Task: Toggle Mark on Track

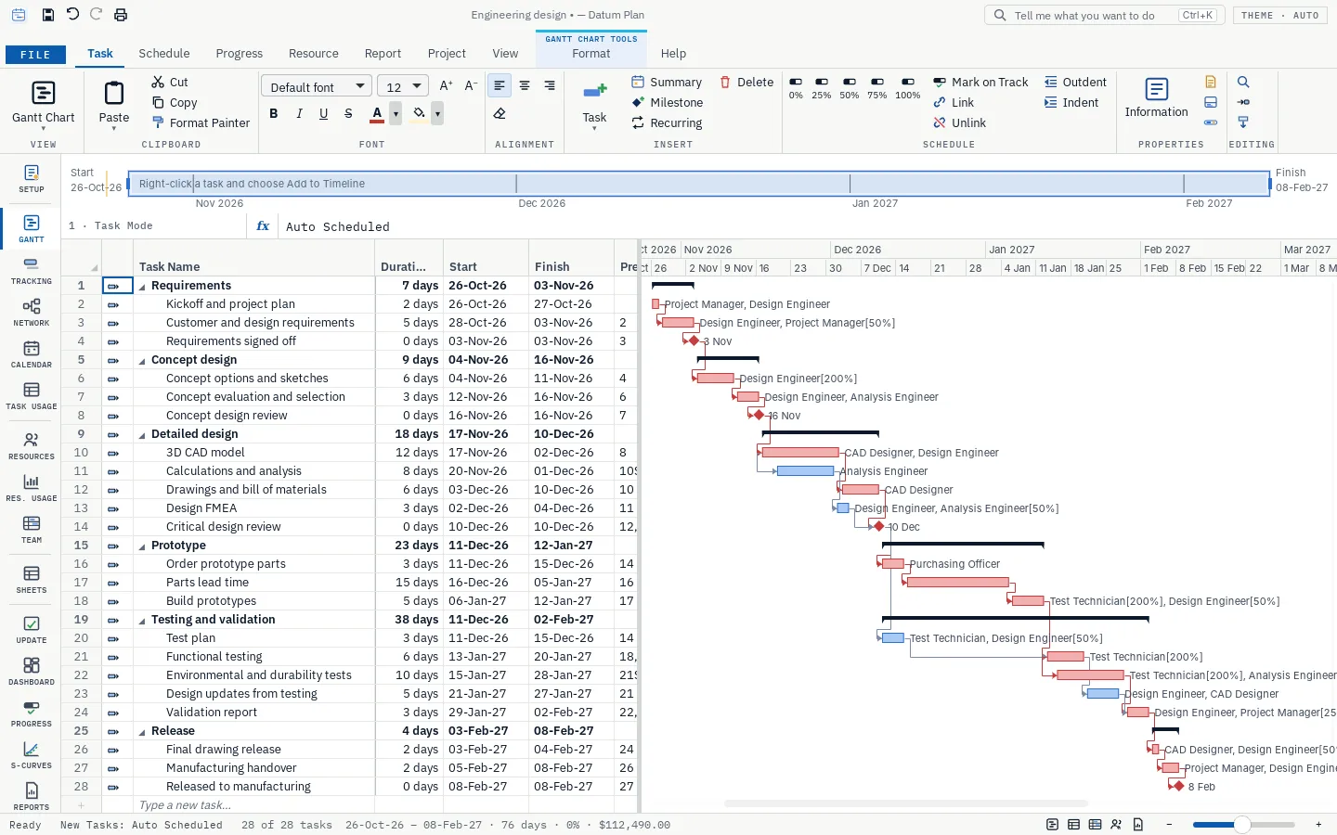Action: (980, 82)
